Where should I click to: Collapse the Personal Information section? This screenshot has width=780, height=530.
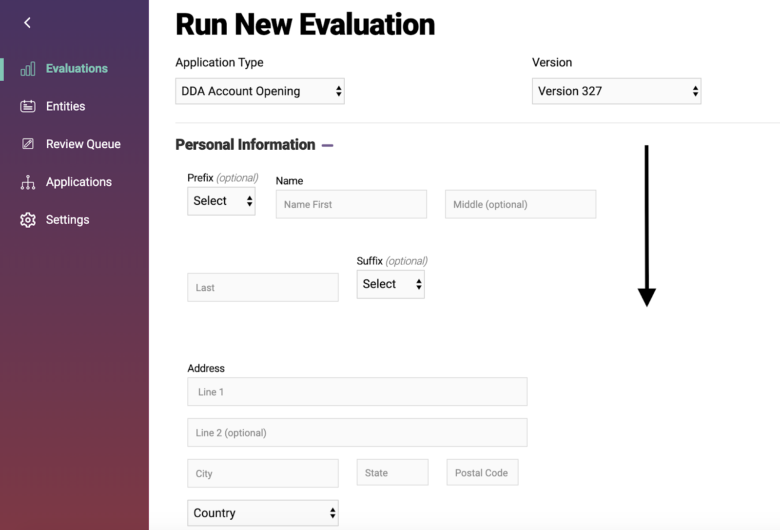coord(328,145)
